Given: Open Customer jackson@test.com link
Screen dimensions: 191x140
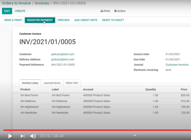Looking at the screenshot, I should point(63,54).
